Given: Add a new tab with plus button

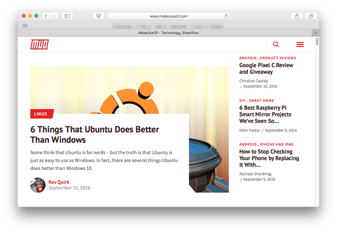Looking at the screenshot, I should pyautogui.click(x=315, y=33).
